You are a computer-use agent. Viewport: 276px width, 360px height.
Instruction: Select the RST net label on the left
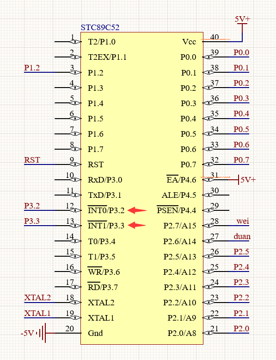pos(32,160)
